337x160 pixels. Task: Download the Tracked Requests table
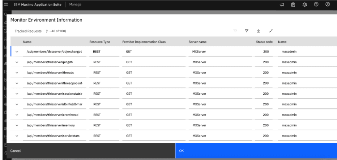click(258, 31)
